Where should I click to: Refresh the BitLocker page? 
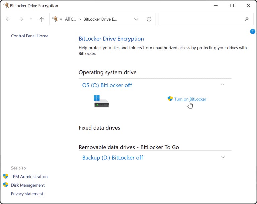point(149,19)
